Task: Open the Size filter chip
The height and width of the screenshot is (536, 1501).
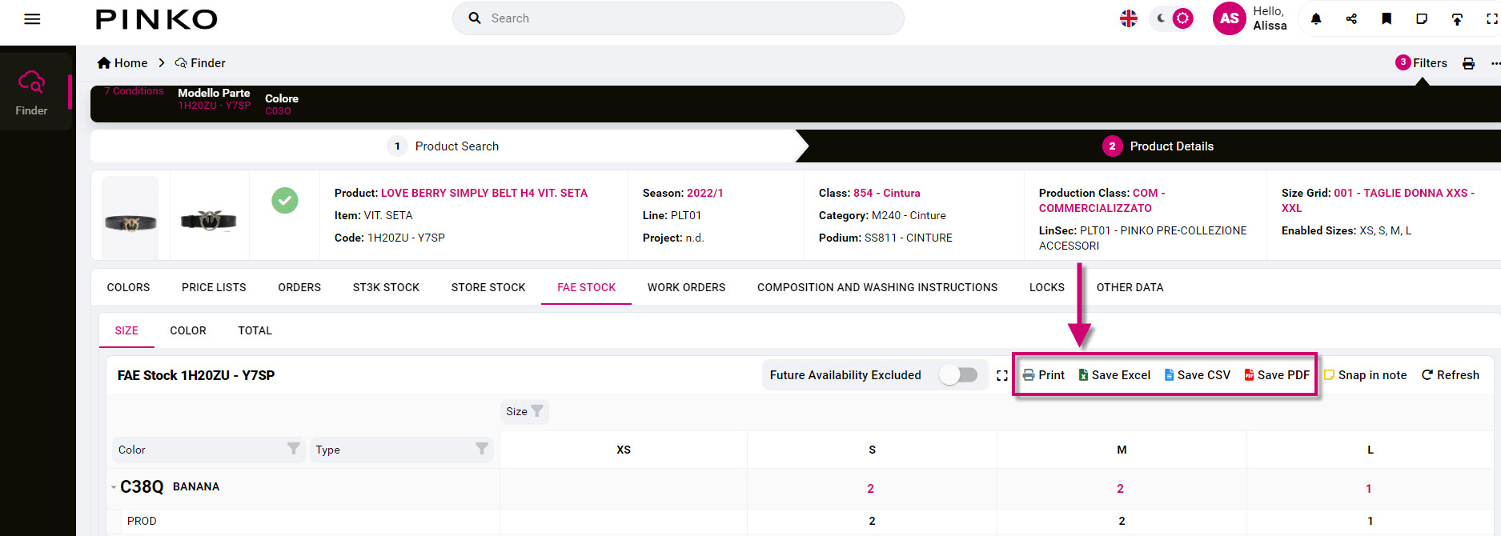Action: click(524, 411)
